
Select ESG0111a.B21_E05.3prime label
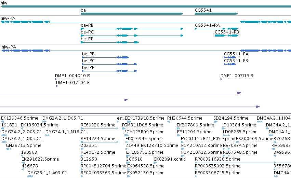(208, 139)
